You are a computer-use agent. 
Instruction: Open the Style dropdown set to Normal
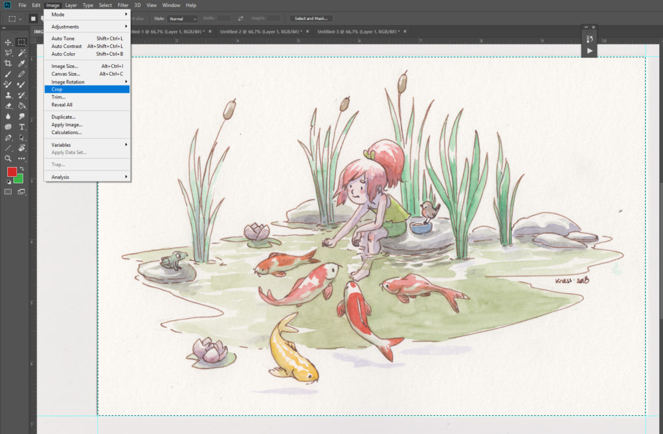click(x=182, y=19)
